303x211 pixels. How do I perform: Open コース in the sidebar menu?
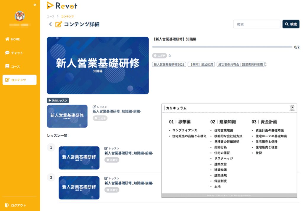coord(15,67)
